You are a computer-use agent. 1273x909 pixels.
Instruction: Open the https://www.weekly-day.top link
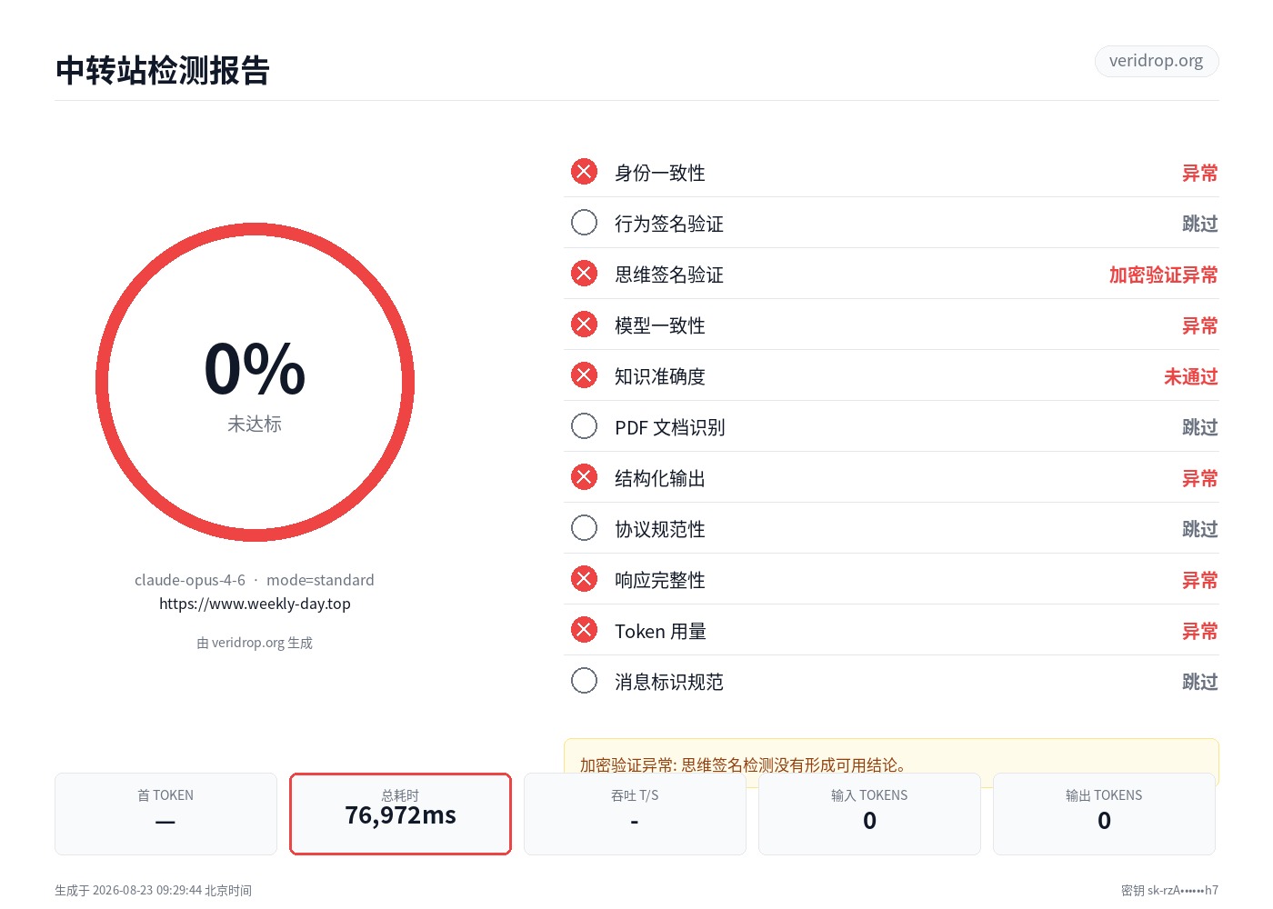pos(255,604)
